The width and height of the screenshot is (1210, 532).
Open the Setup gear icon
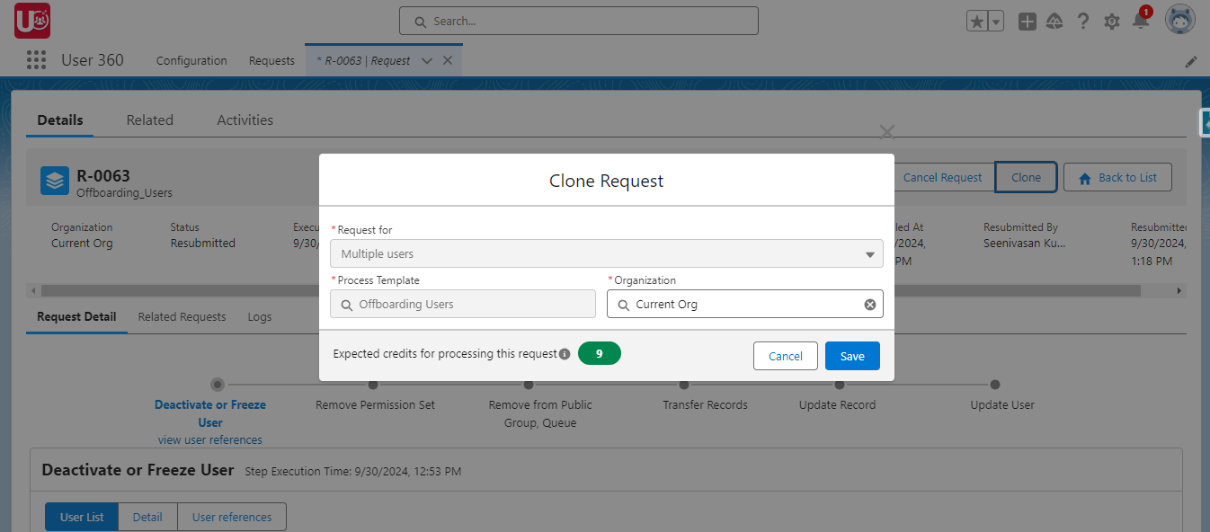pyautogui.click(x=1112, y=22)
